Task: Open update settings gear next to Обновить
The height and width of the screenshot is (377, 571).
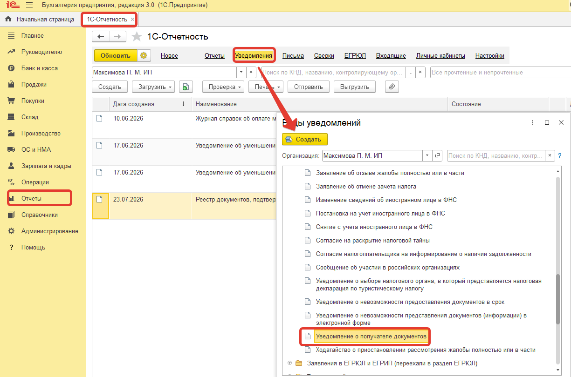Action: (144, 56)
